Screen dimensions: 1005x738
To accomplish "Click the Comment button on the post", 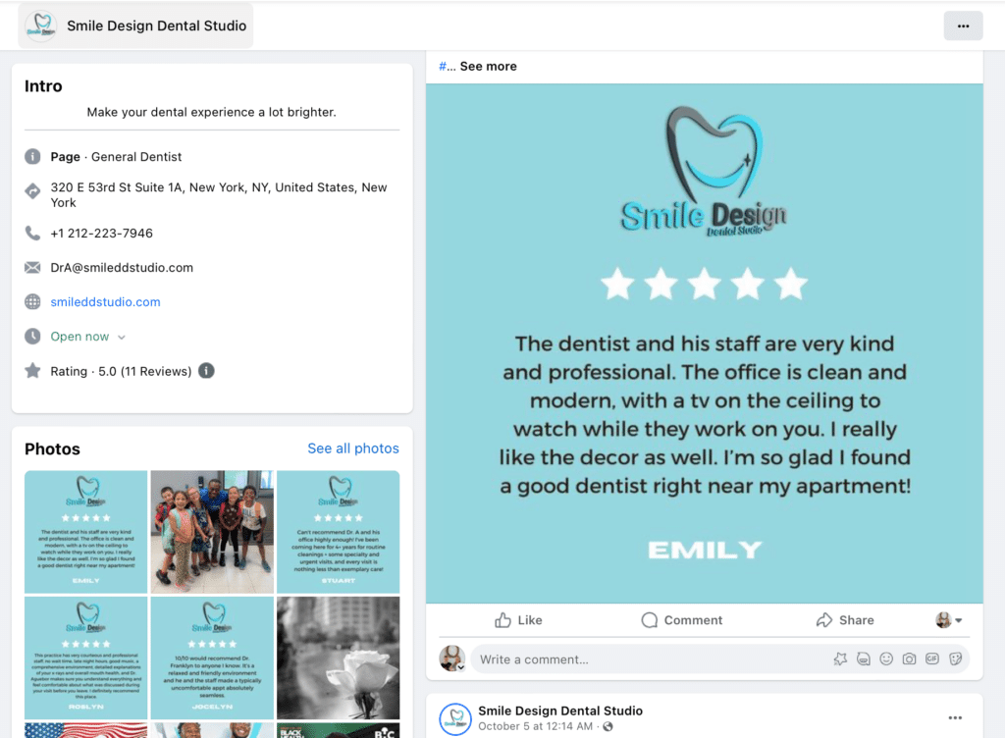I will [x=681, y=620].
